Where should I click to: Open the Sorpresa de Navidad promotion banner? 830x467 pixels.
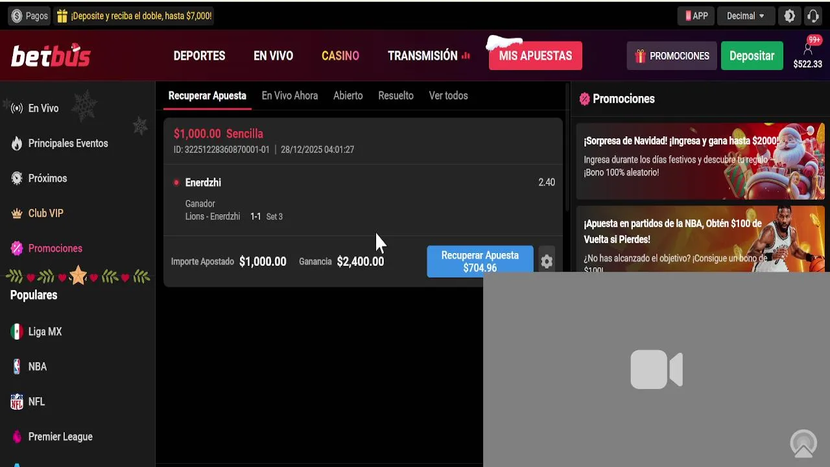click(700, 161)
